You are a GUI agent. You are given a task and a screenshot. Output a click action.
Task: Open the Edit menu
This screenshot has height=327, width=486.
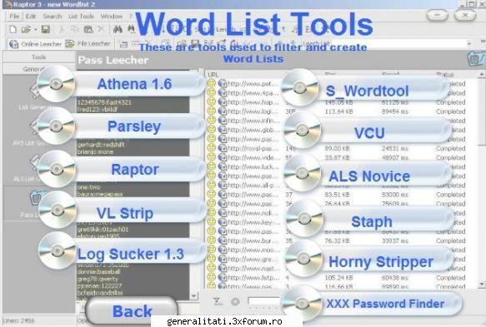[31, 17]
